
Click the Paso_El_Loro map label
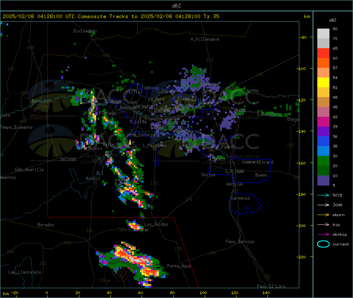click(271, 286)
